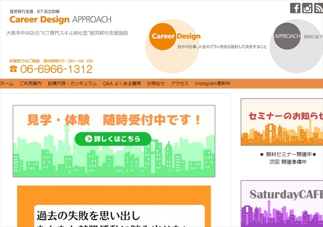Viewport: 323px width, 227px height.
Task: Open the セミナーのお知らせ banner
Action: (x=281, y=122)
